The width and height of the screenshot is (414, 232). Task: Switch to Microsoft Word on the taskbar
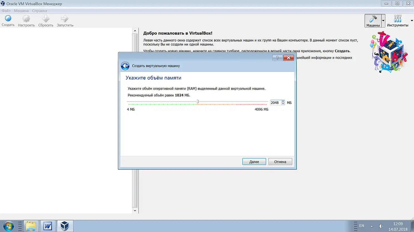click(48, 226)
